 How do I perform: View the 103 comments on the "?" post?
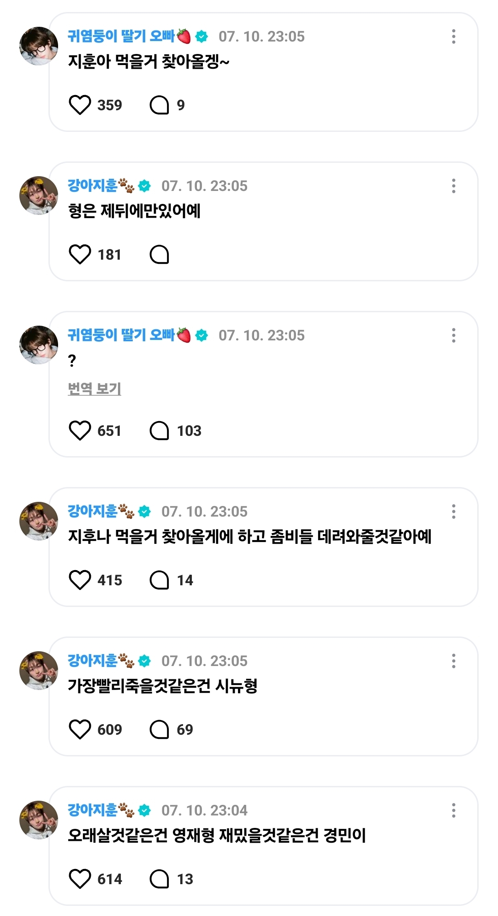pos(160,431)
